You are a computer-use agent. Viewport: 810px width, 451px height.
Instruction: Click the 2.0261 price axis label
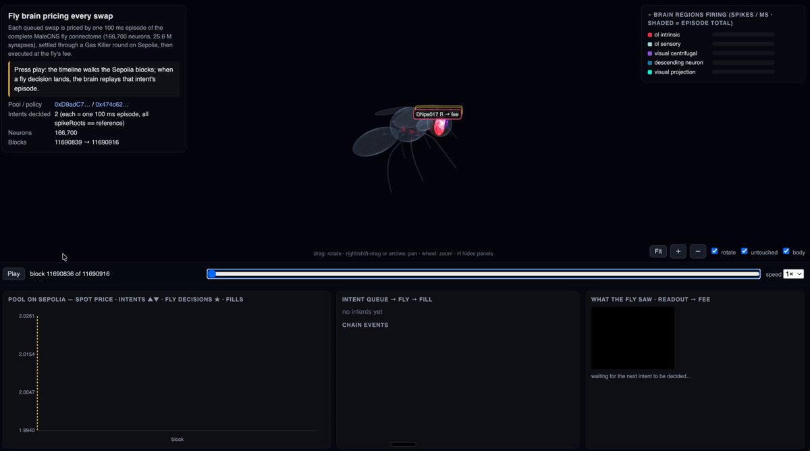click(x=26, y=316)
